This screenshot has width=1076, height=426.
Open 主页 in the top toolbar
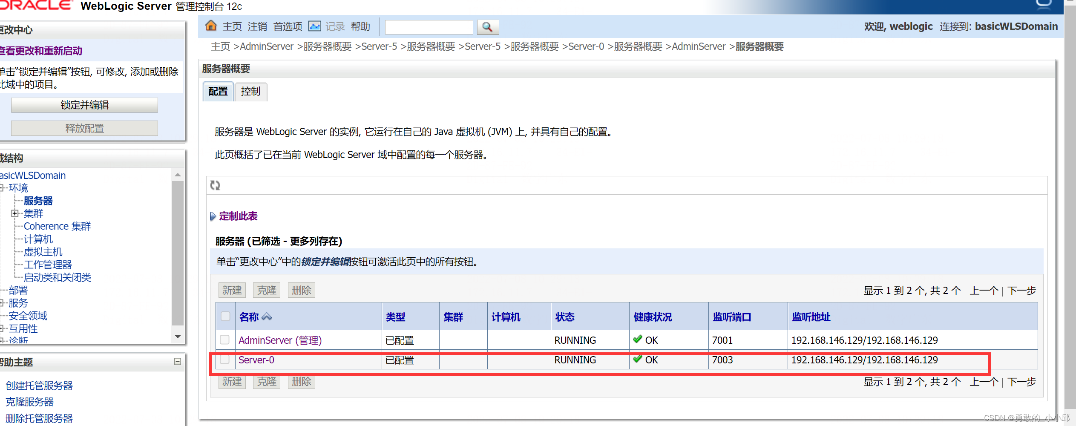(232, 26)
